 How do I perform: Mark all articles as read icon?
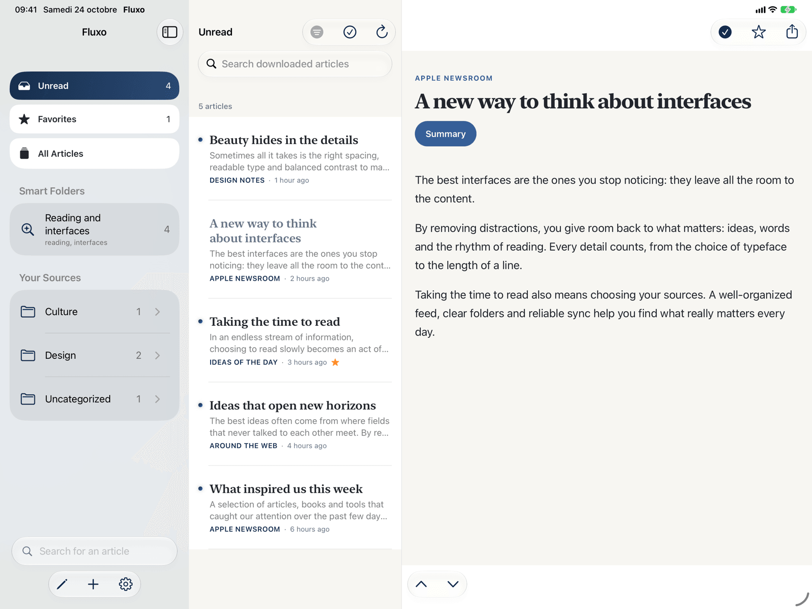(350, 32)
